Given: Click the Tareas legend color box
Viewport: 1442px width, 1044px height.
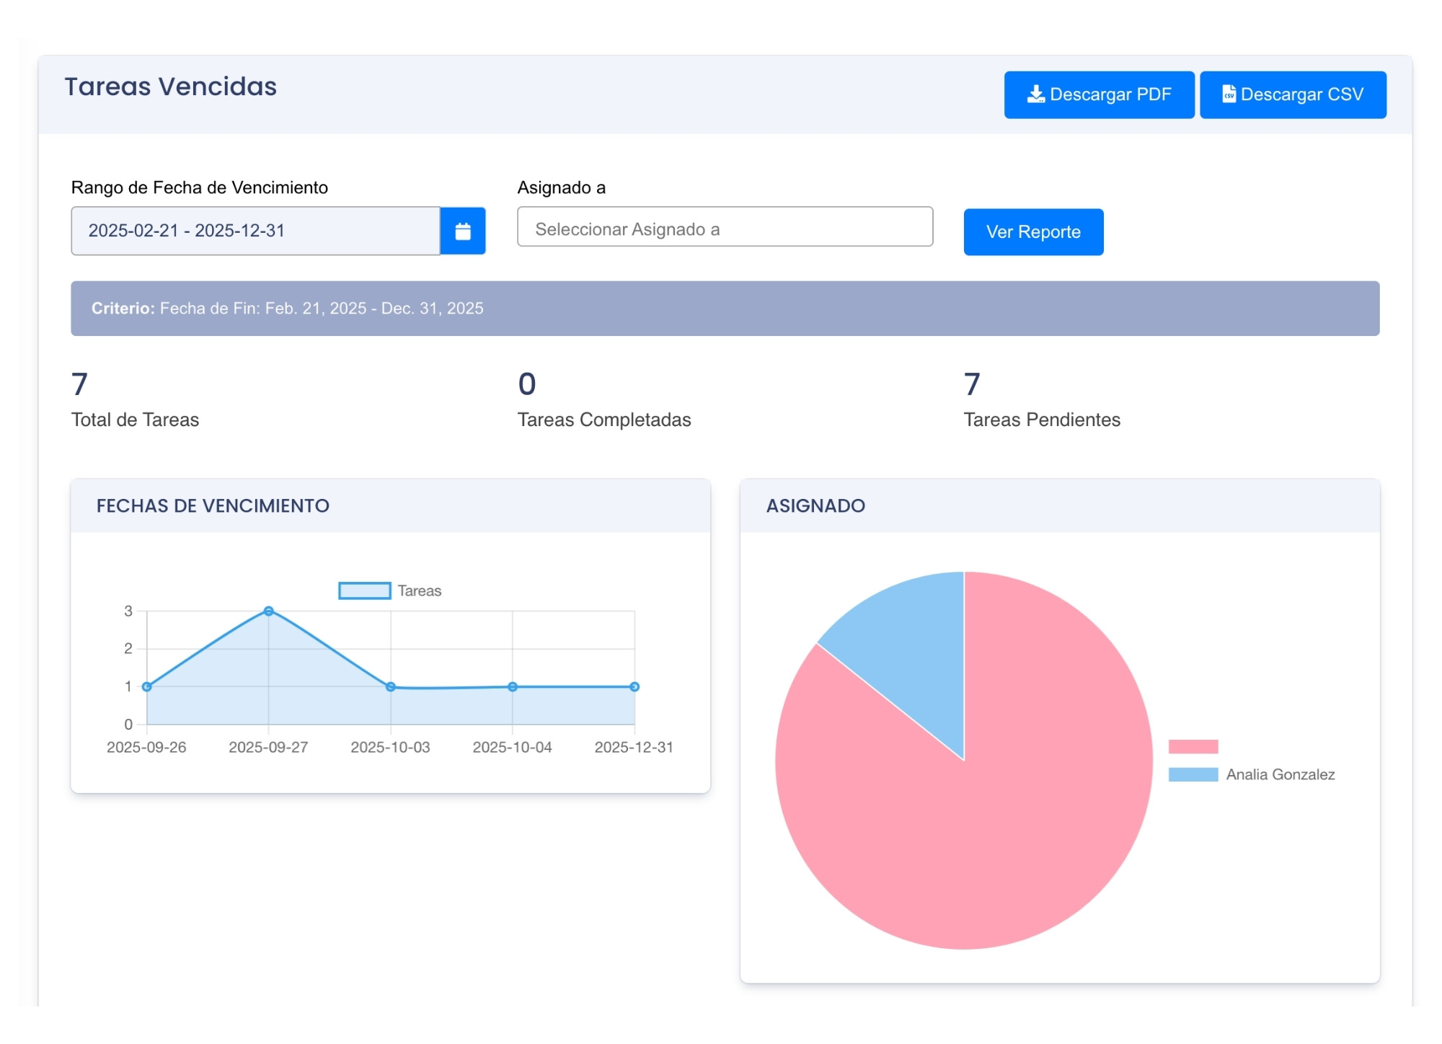Looking at the screenshot, I should [x=365, y=591].
